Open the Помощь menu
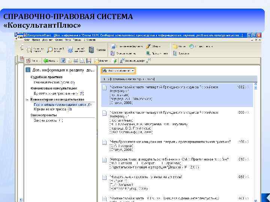The height and width of the screenshot is (202, 270). (77, 40)
